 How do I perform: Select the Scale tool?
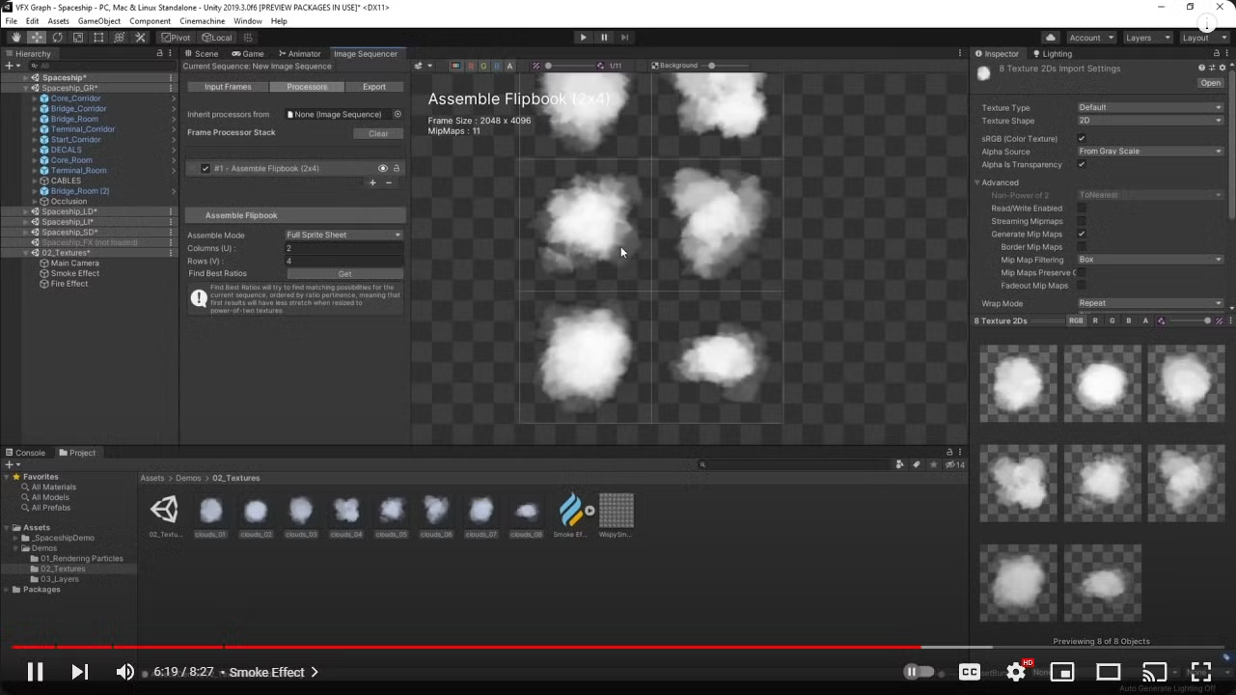(78, 38)
